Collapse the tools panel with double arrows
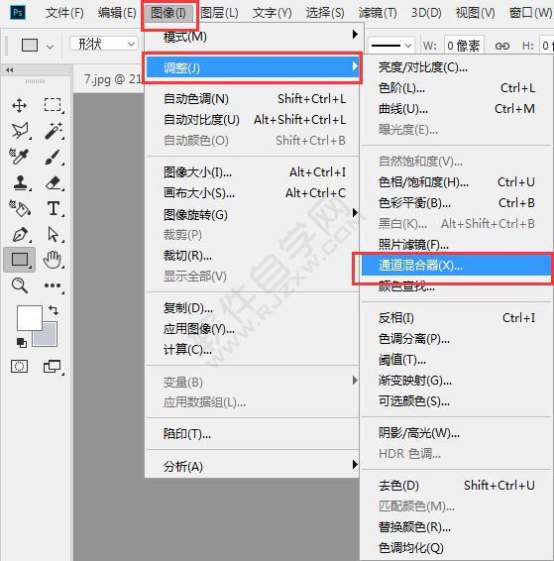 click(10, 70)
